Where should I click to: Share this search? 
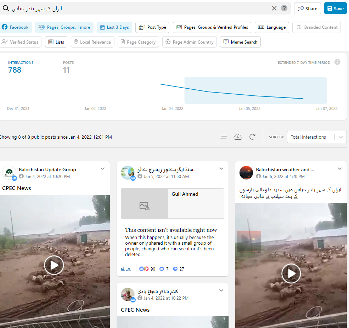(x=308, y=8)
